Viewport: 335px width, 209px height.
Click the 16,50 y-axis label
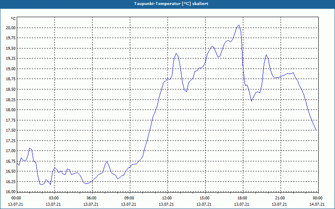coord(11,171)
